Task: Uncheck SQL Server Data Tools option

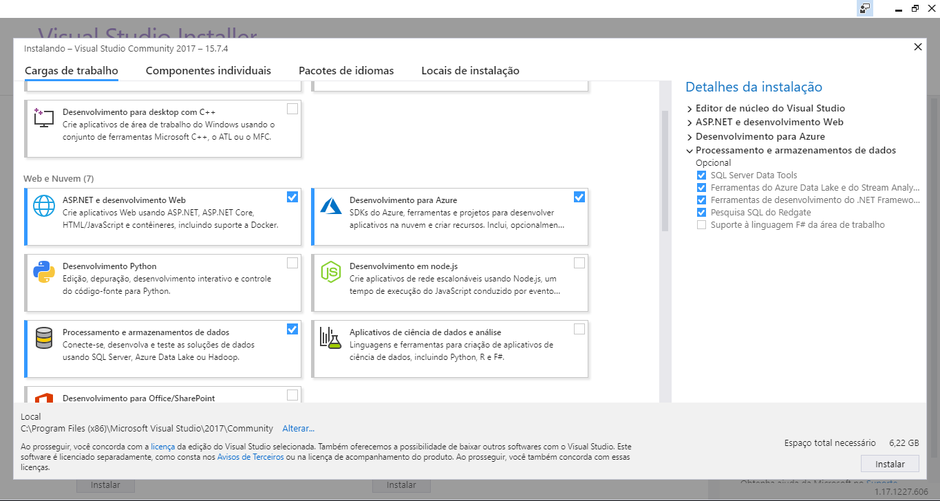Action: point(701,175)
